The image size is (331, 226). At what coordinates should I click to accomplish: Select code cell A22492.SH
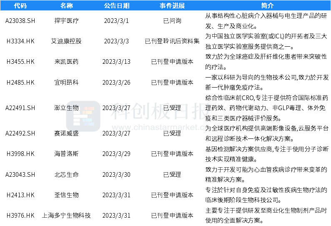[x=20, y=133]
